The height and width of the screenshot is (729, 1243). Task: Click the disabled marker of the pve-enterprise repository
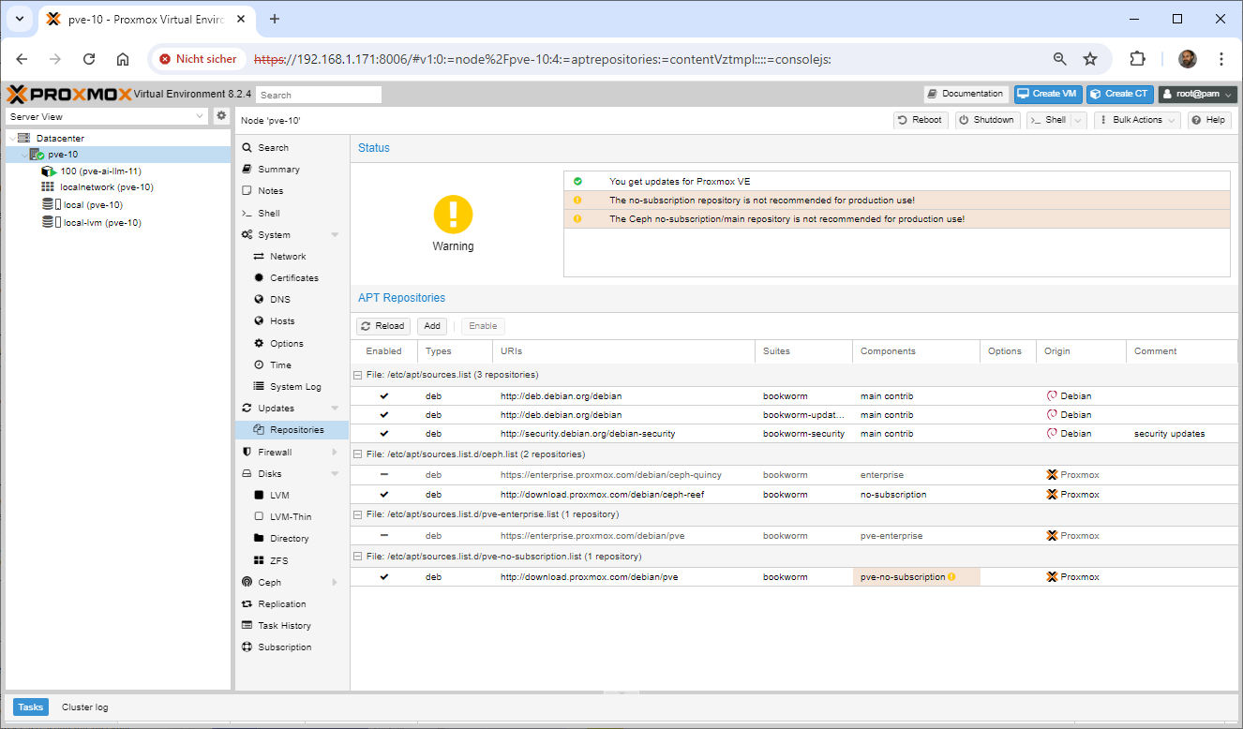(383, 536)
